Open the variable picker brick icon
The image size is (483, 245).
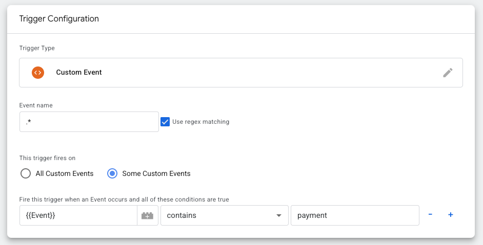(x=147, y=216)
